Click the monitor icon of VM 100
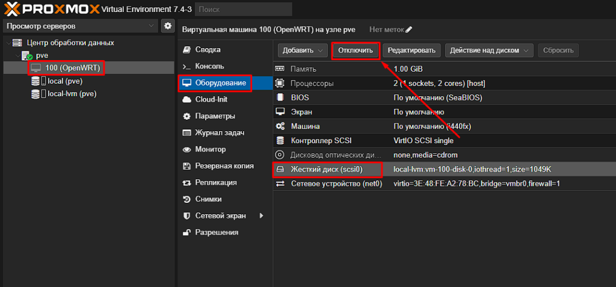Viewport: 616px width, 287px height. 35,69
